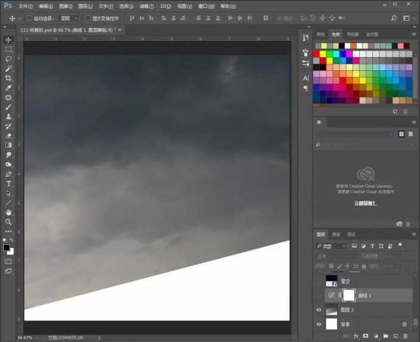Open the 文件(F) menu
Screen dimensions: 420x342
tap(25, 5)
